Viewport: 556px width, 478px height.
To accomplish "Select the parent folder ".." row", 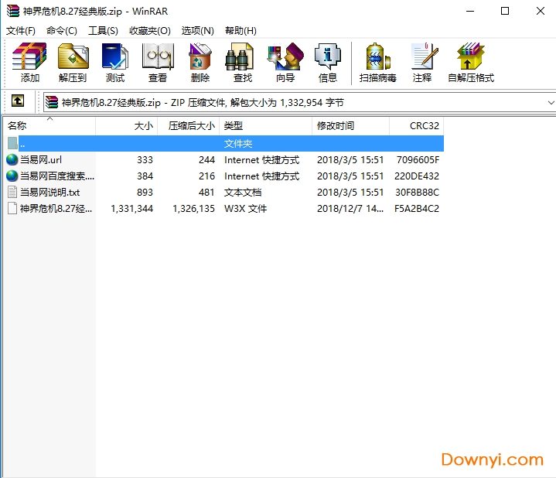I will coord(23,144).
